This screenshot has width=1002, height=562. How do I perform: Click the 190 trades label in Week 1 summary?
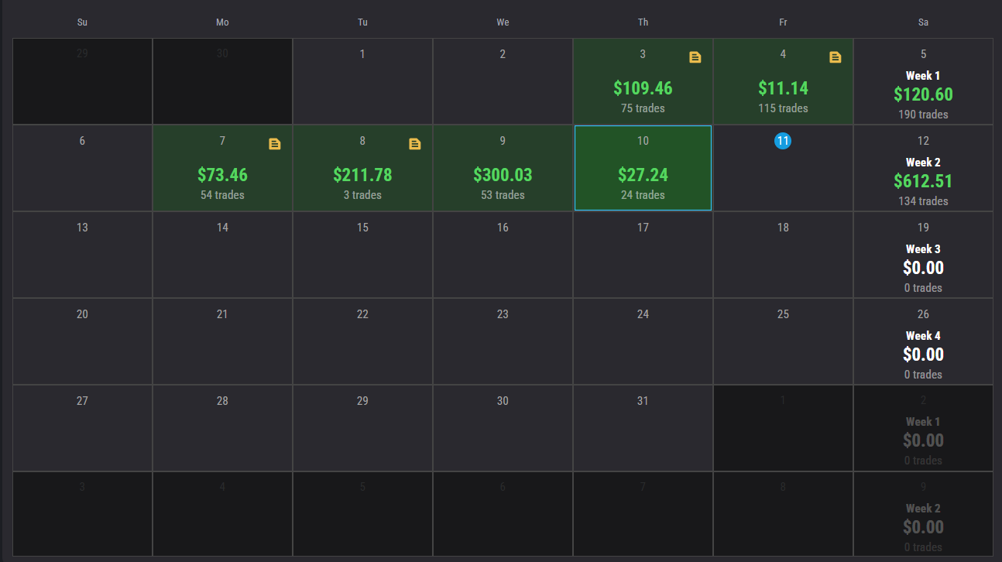tap(923, 114)
